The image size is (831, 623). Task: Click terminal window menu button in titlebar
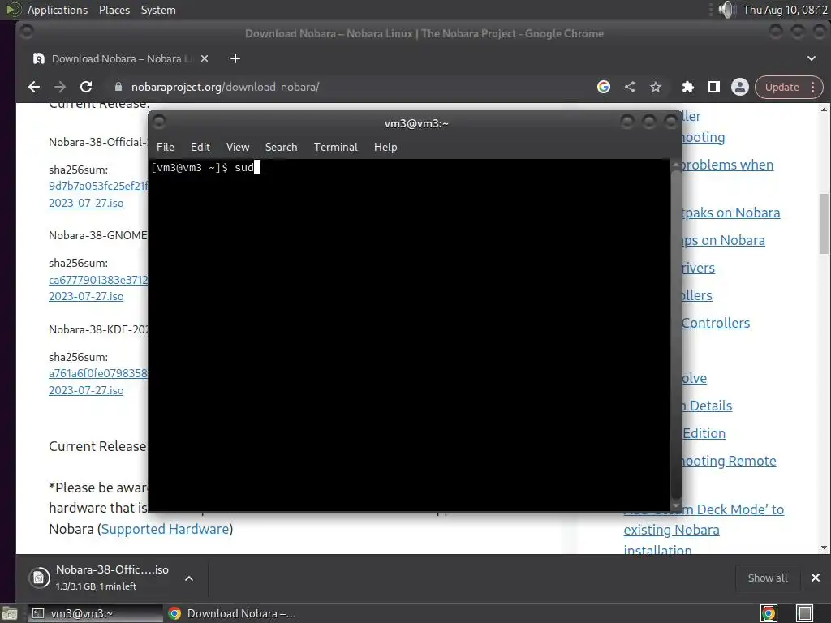point(159,122)
